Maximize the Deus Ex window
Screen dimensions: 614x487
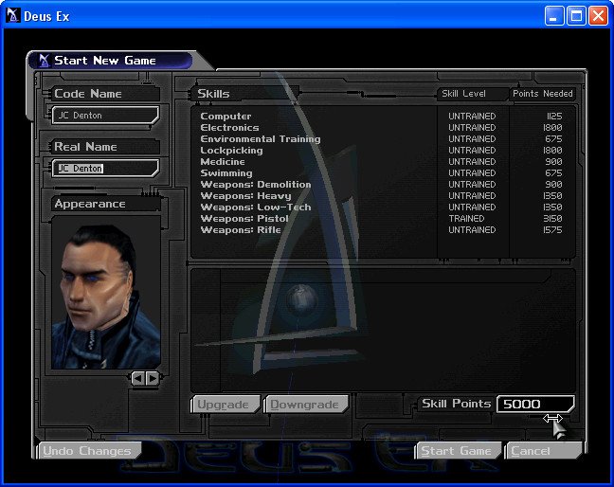pos(576,16)
